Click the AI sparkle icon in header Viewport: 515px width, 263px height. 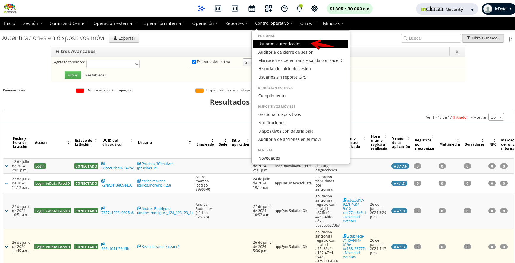pos(201,9)
